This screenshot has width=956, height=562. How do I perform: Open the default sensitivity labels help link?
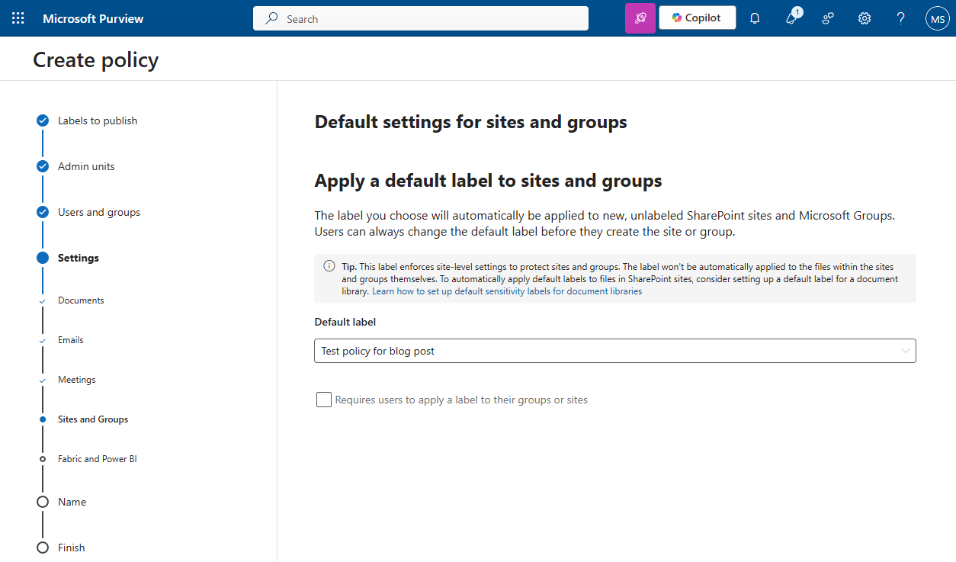click(x=506, y=291)
